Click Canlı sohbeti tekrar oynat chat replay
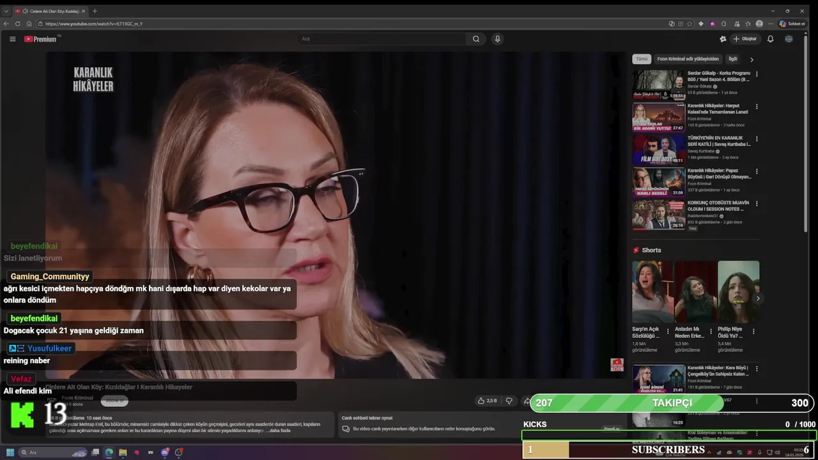 [x=367, y=418]
